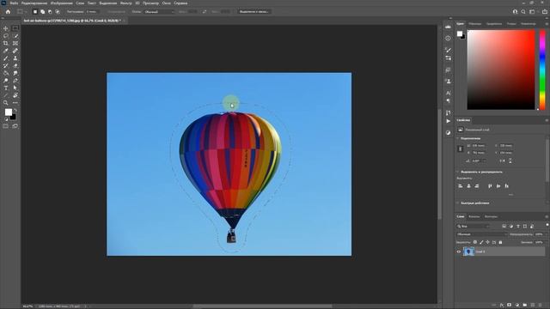This screenshot has width=550, height=309.
Task: Choose Add to selection mode
Action: [x=42, y=11]
